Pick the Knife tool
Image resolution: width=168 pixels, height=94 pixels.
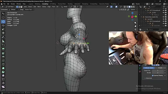pyautogui.click(x=3, y=64)
